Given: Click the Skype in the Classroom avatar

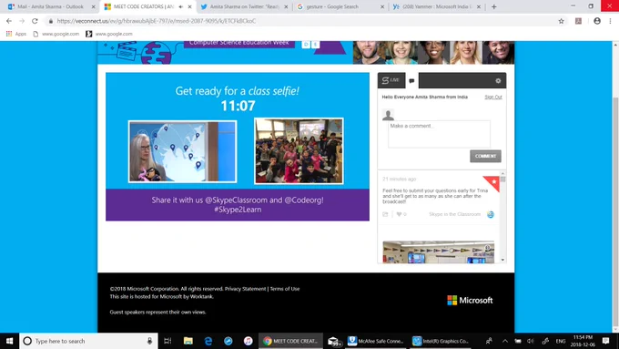Looking at the screenshot, I should click(491, 214).
